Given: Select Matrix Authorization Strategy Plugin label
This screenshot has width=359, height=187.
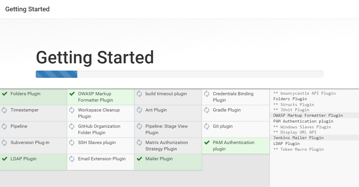Looking at the screenshot, I should click(167, 146).
